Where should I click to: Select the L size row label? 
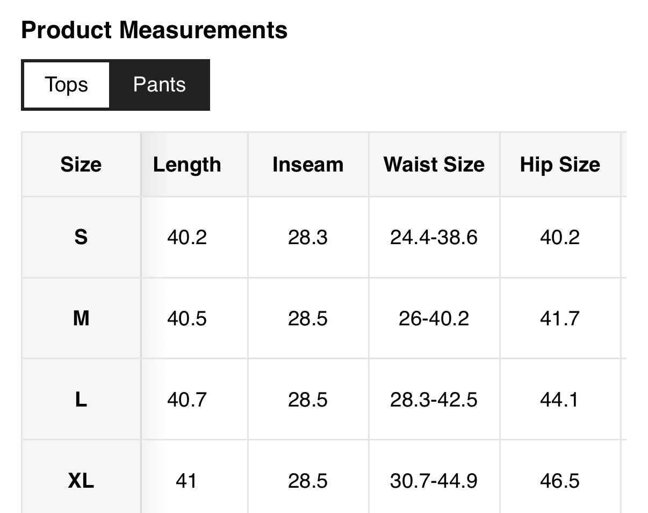click(81, 400)
